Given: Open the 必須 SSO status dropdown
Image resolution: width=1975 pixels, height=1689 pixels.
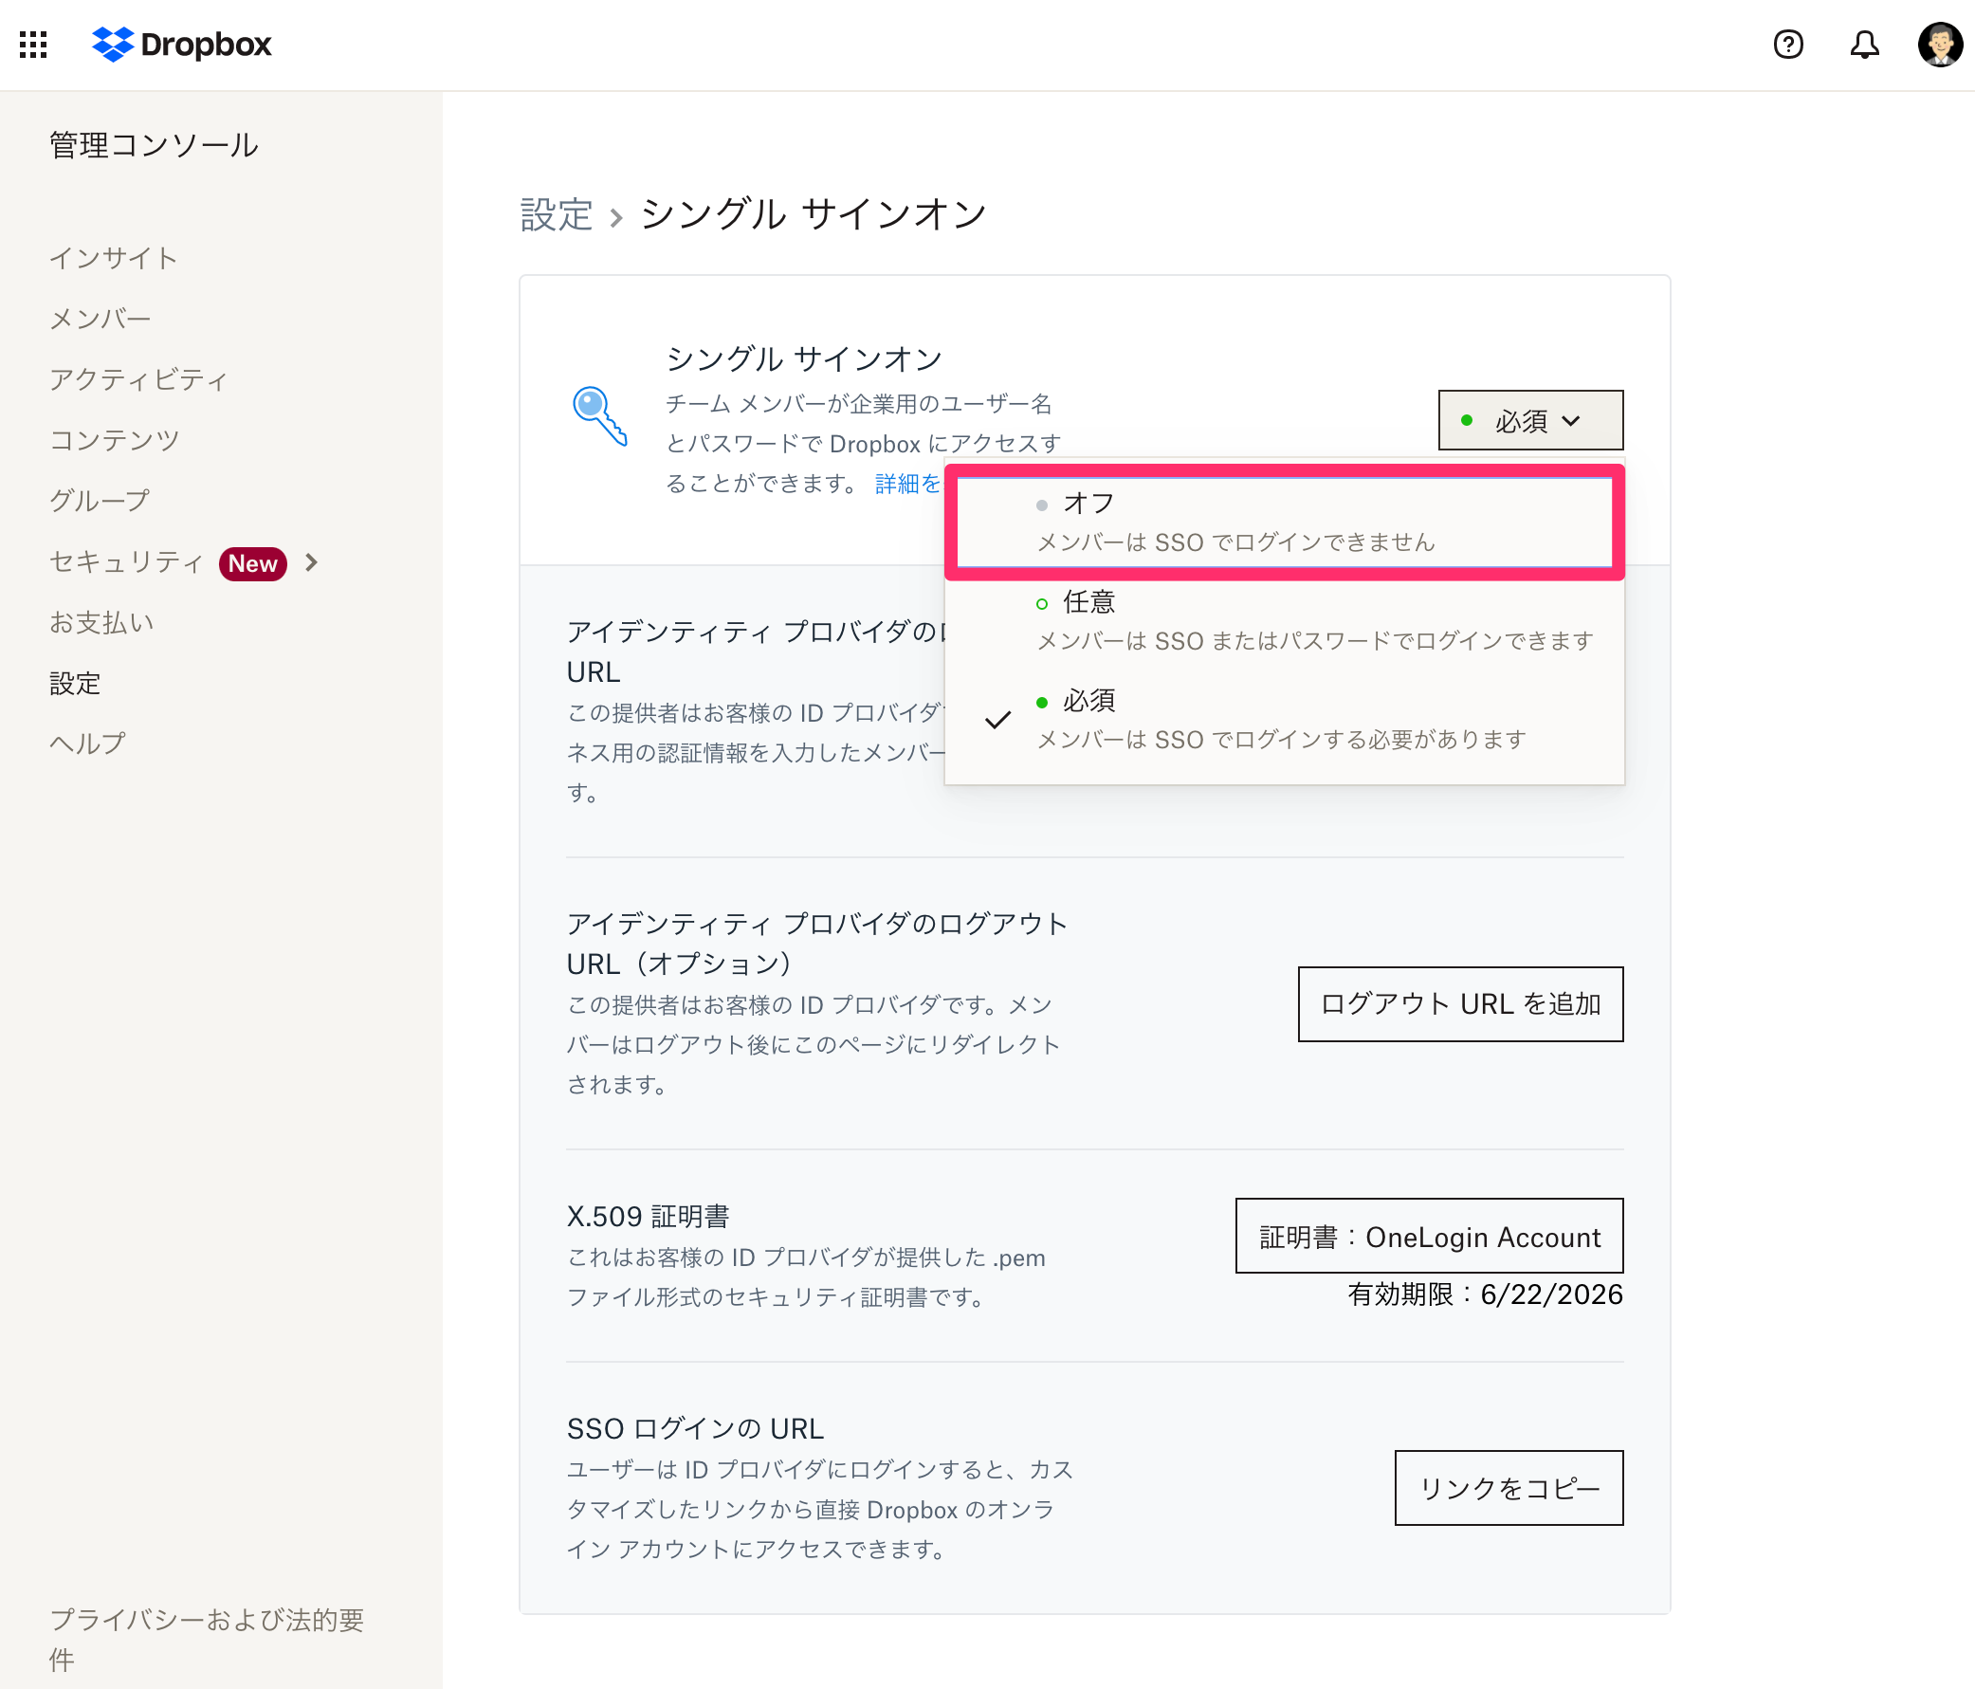Looking at the screenshot, I should [1530, 420].
